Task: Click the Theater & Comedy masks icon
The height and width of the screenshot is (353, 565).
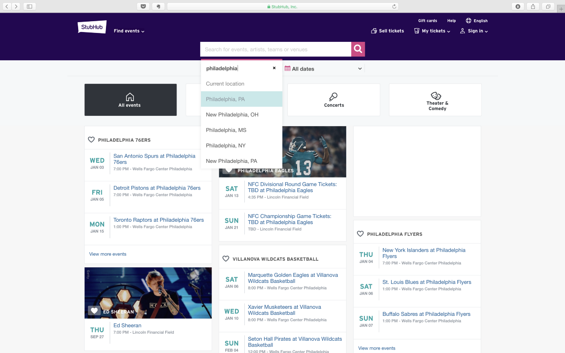Action: (436, 96)
